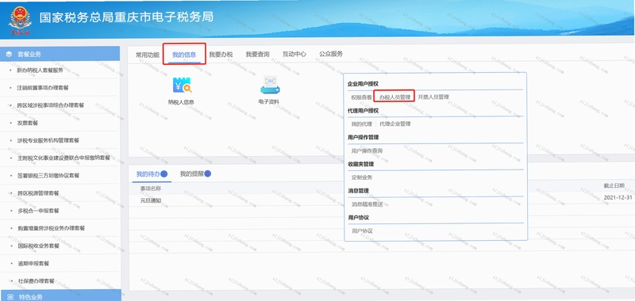Open the 纳税人信息 icon
The image size is (635, 301).
(182, 85)
